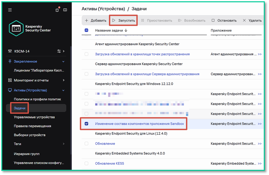Click group row Сервер администрирования Kaspersky Security Center
Screen dimensions: 269x175
pos(139,64)
